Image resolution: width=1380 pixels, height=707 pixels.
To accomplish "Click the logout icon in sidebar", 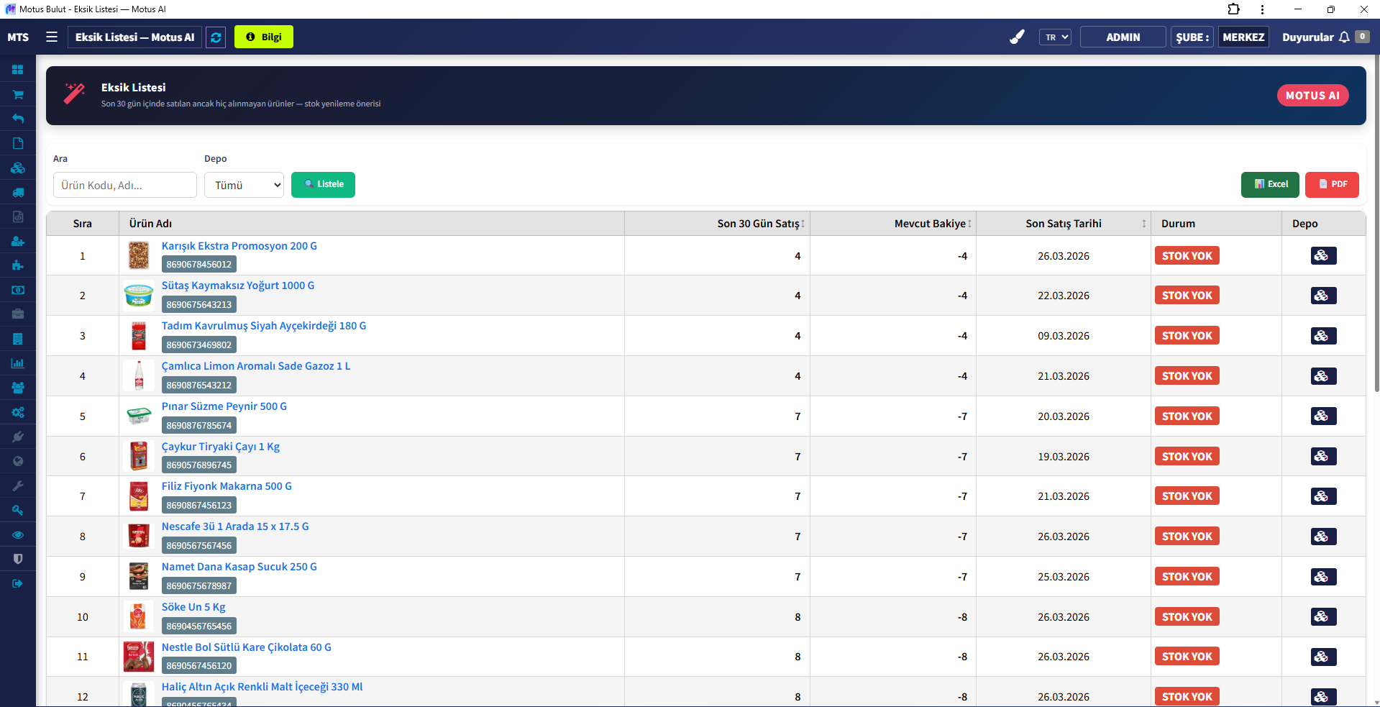I will click(18, 583).
